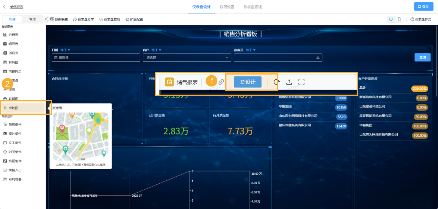Open the 日期 等于 operator dropdown
Screen dimensions: 438x209
coord(65,50)
